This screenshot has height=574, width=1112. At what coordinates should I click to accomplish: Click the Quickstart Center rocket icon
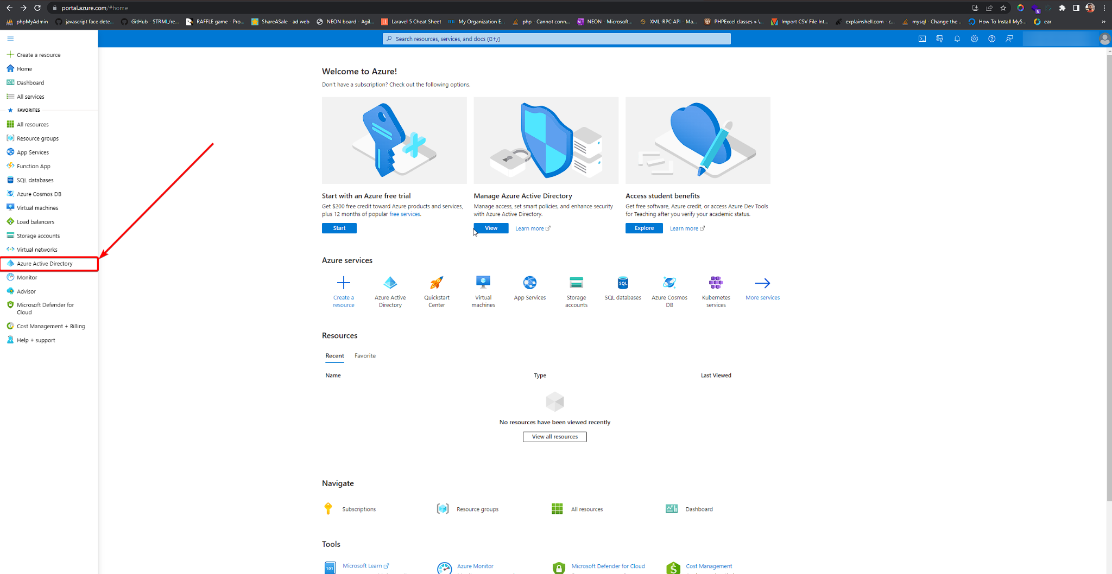(437, 283)
